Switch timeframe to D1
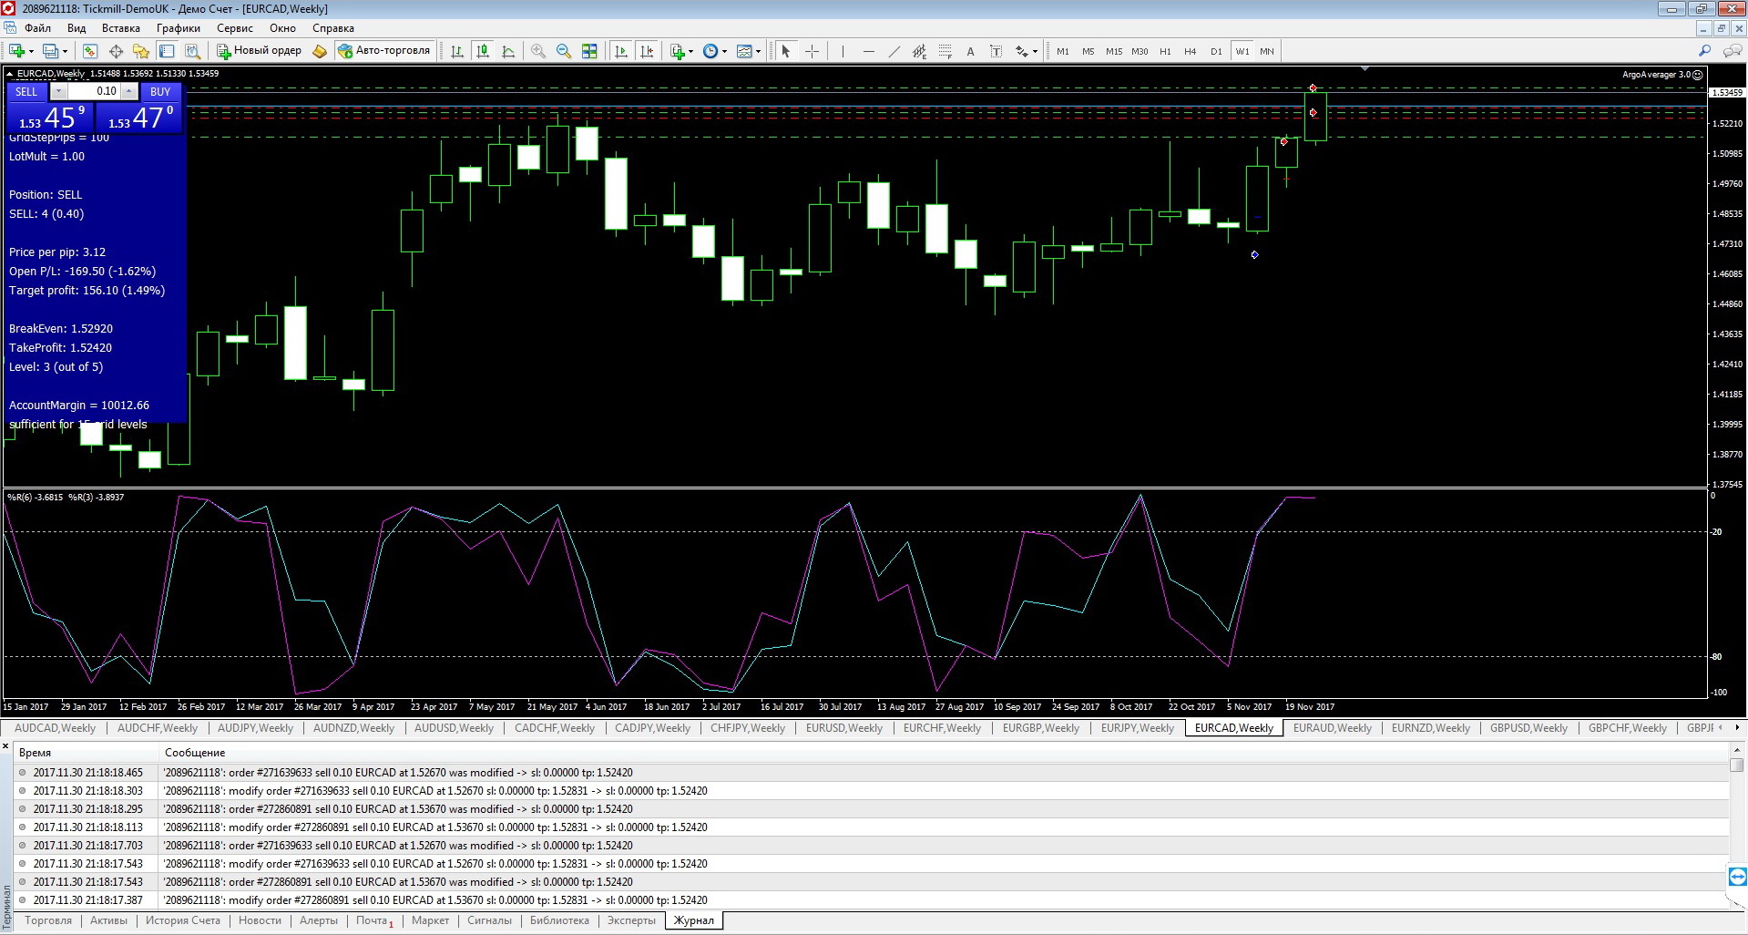The image size is (1748, 935). pyautogui.click(x=1216, y=51)
